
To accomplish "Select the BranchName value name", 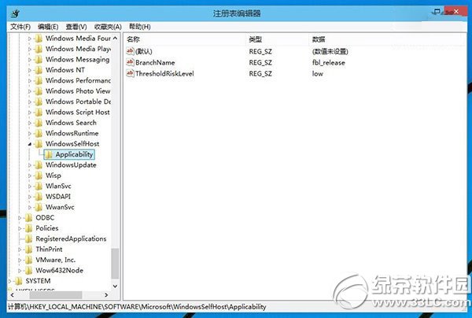I will pos(155,63).
